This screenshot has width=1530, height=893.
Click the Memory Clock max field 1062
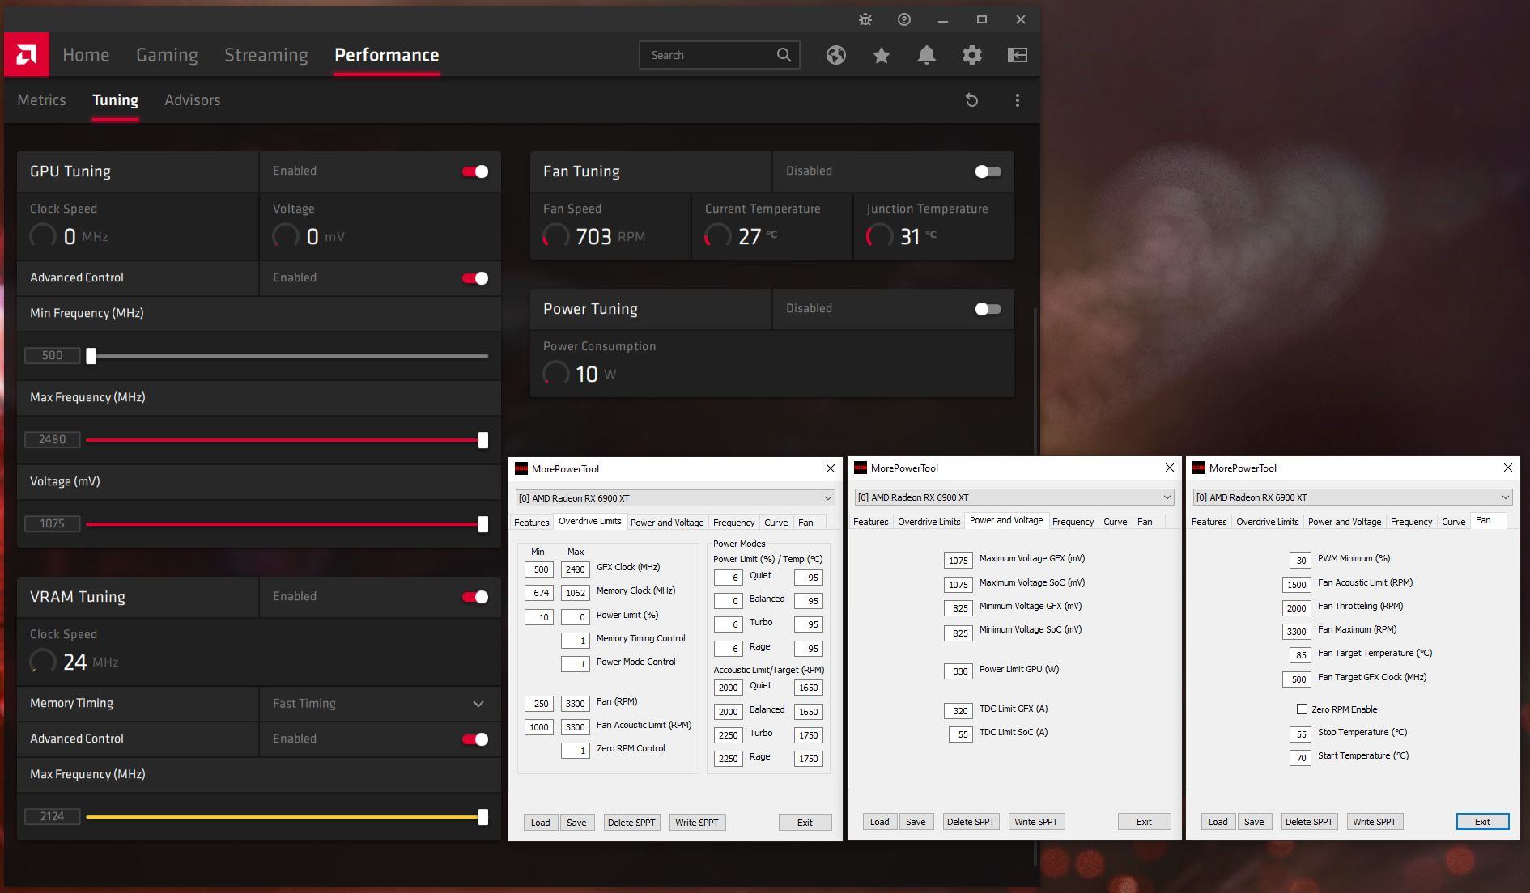pos(576,593)
